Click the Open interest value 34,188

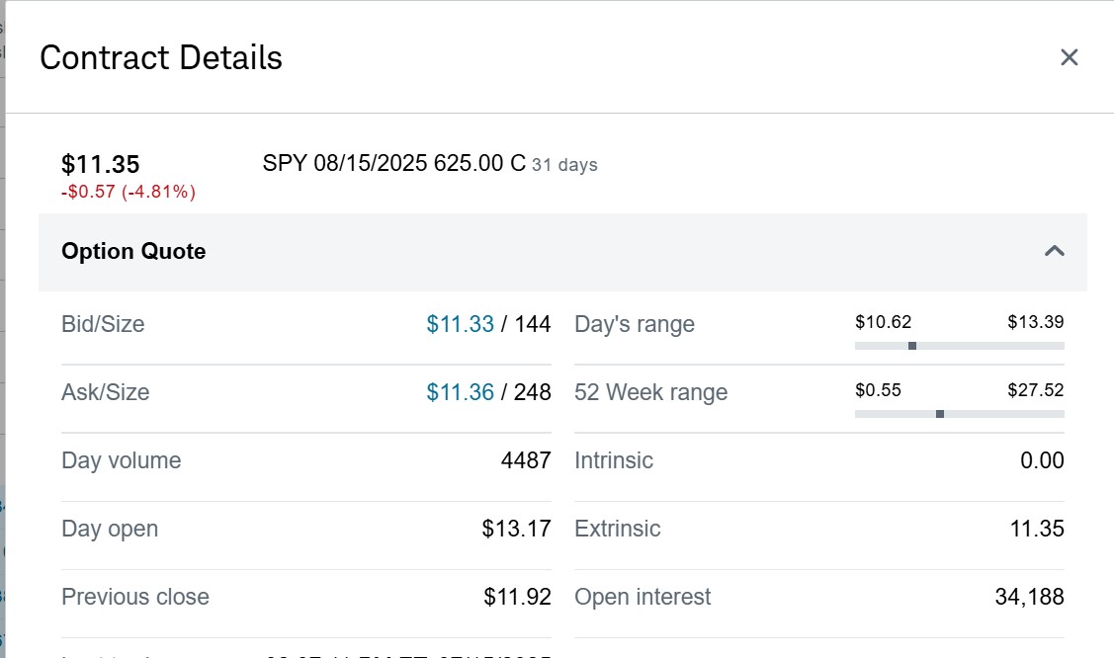(1029, 597)
